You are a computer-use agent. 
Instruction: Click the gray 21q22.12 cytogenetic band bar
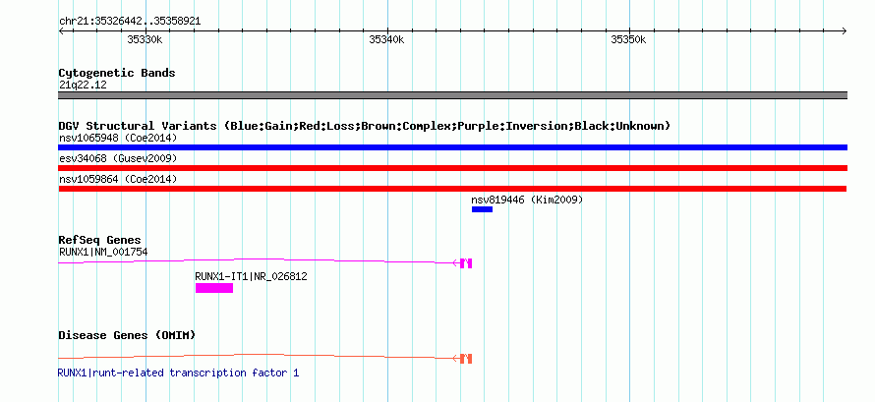(452, 95)
